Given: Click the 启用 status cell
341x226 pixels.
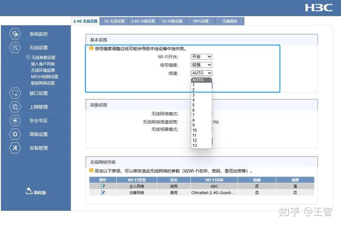Looking at the screenshot, I should point(174,186).
